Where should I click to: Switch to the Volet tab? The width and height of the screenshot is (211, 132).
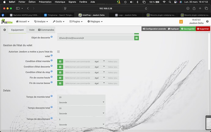pyautogui.click(x=32, y=30)
